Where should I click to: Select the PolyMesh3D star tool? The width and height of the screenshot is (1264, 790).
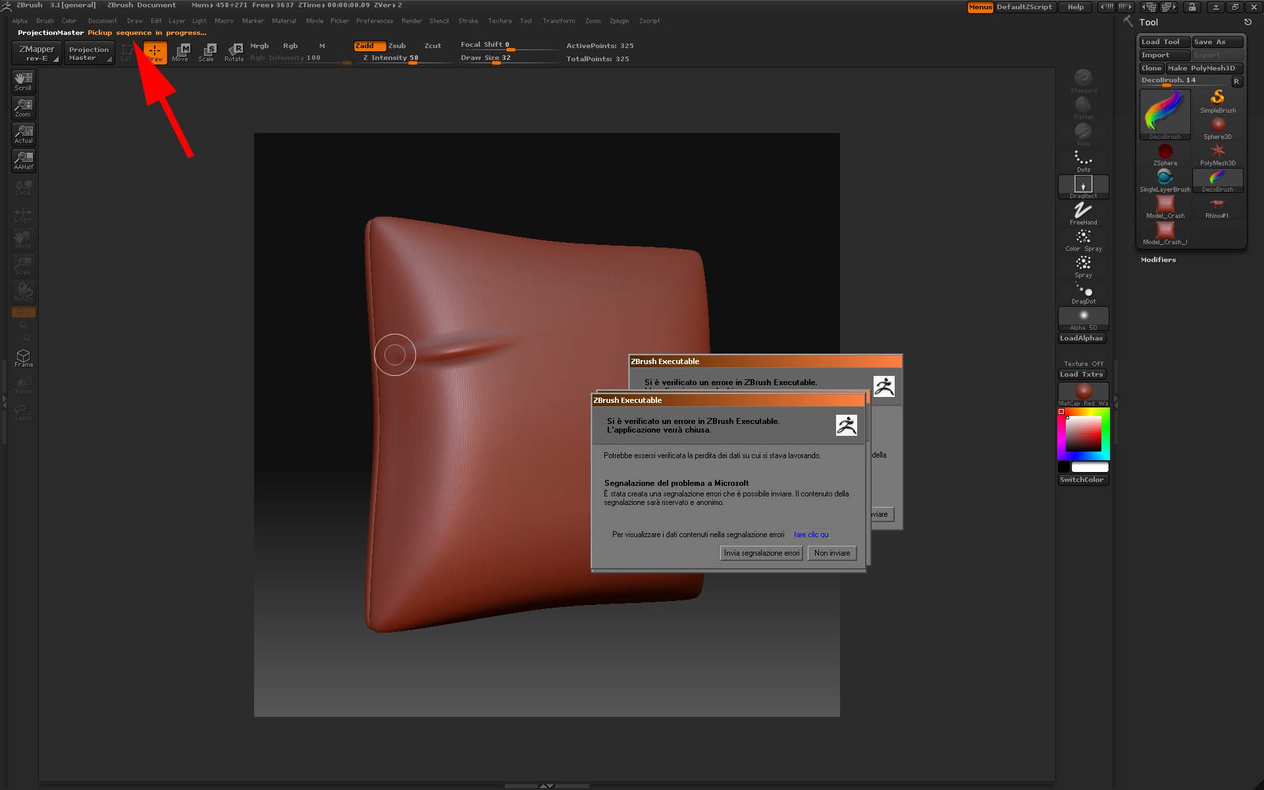tap(1218, 154)
